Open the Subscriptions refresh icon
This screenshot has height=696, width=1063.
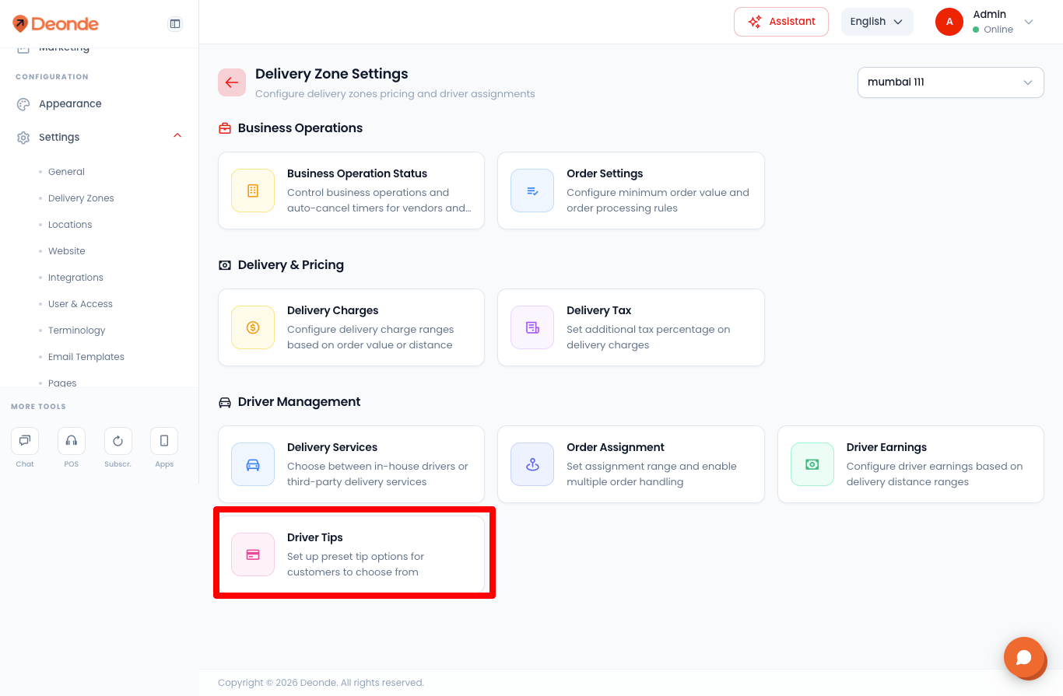118,441
